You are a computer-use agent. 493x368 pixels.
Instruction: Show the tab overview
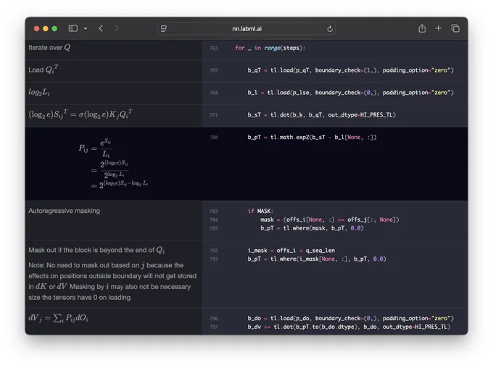pos(455,28)
